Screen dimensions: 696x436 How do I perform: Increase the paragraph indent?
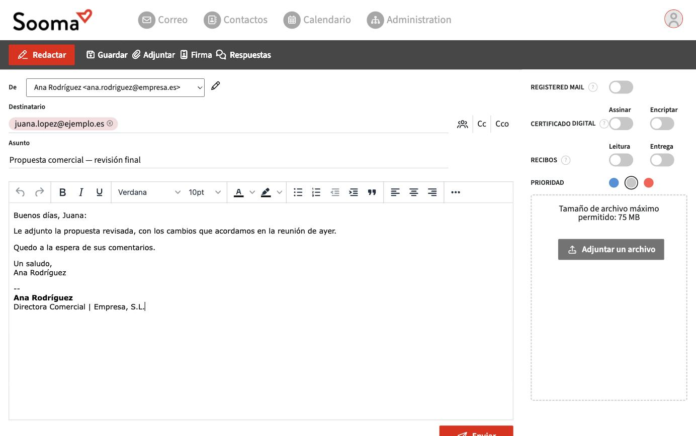354,192
